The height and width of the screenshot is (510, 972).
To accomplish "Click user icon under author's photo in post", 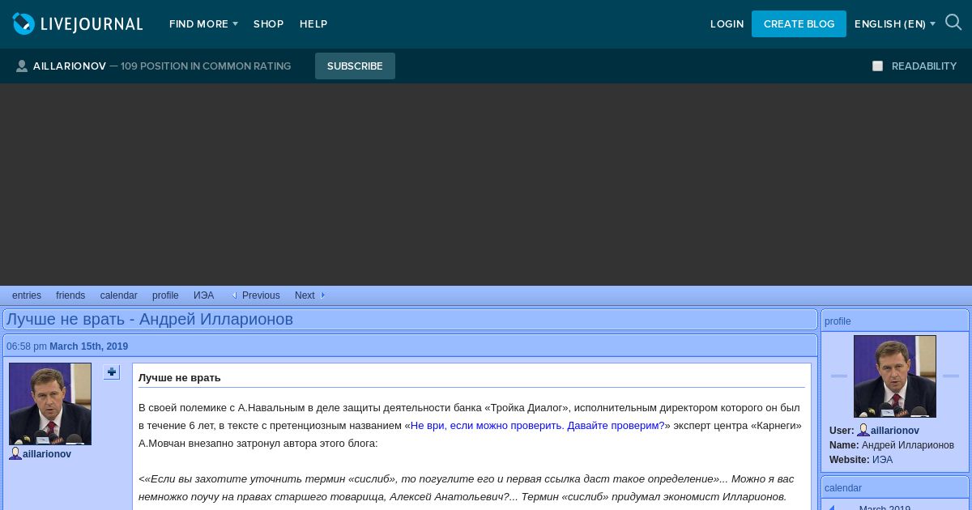I will (15, 454).
